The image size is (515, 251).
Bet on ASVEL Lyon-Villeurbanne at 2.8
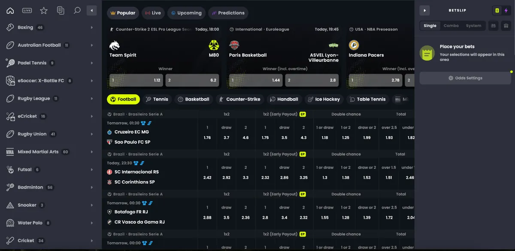[x=312, y=80]
